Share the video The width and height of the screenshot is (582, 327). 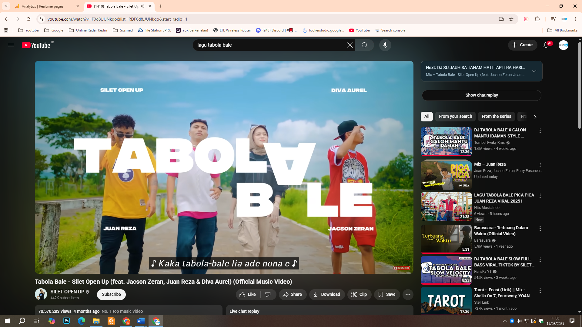293,295
